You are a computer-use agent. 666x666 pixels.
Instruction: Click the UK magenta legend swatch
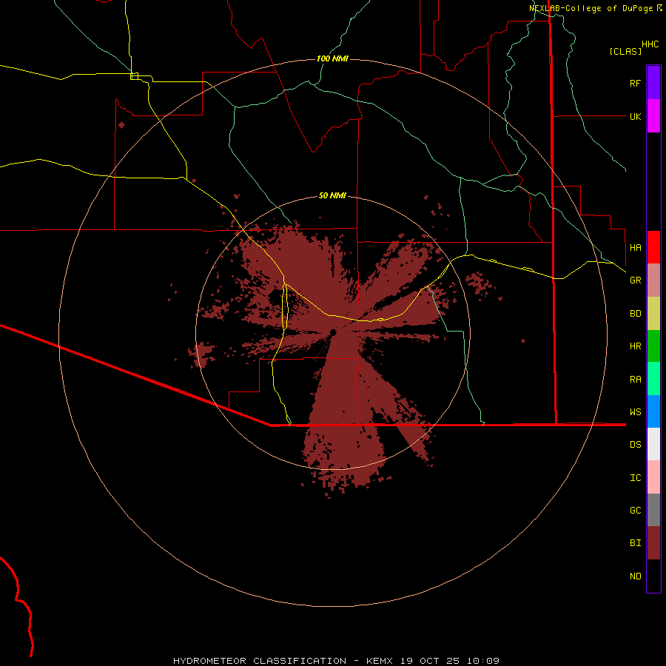653,116
